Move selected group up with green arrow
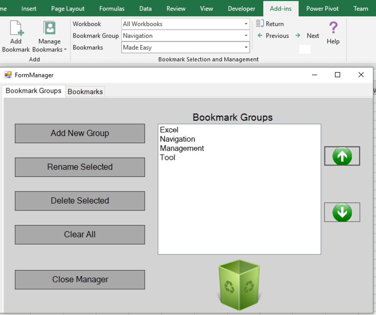Screen dimensions: 376x315 pyautogui.click(x=342, y=156)
